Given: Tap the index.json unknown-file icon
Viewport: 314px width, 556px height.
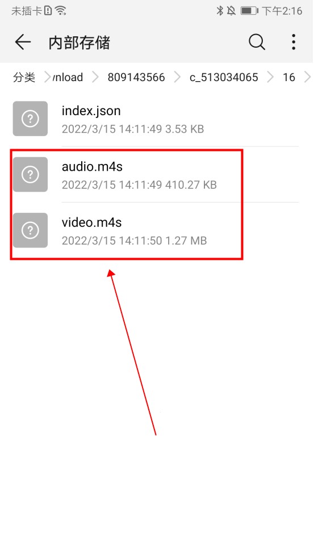Looking at the screenshot, I should coord(30,119).
